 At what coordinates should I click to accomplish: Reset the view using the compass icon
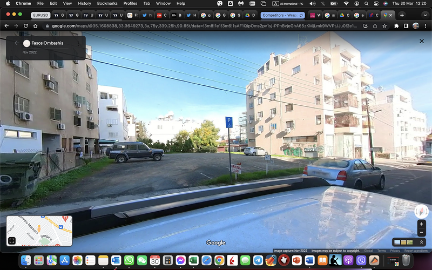(421, 212)
